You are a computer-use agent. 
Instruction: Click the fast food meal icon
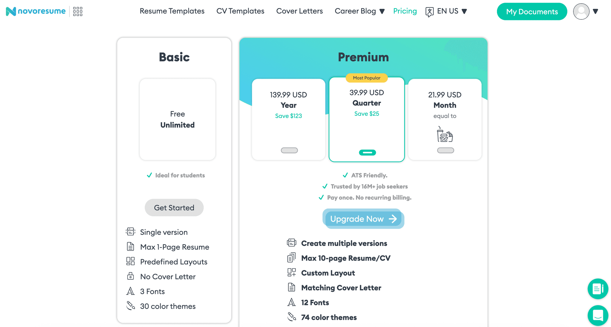[445, 134]
